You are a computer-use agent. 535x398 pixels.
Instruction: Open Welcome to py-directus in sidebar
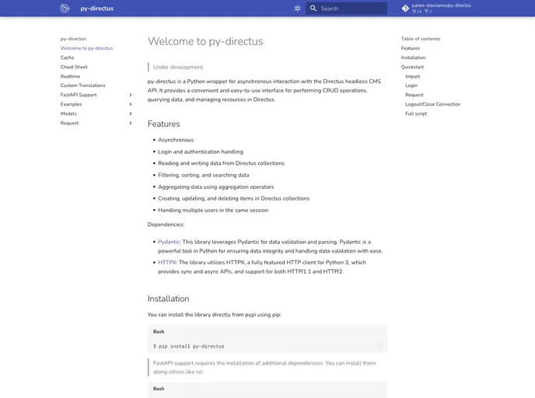click(86, 48)
